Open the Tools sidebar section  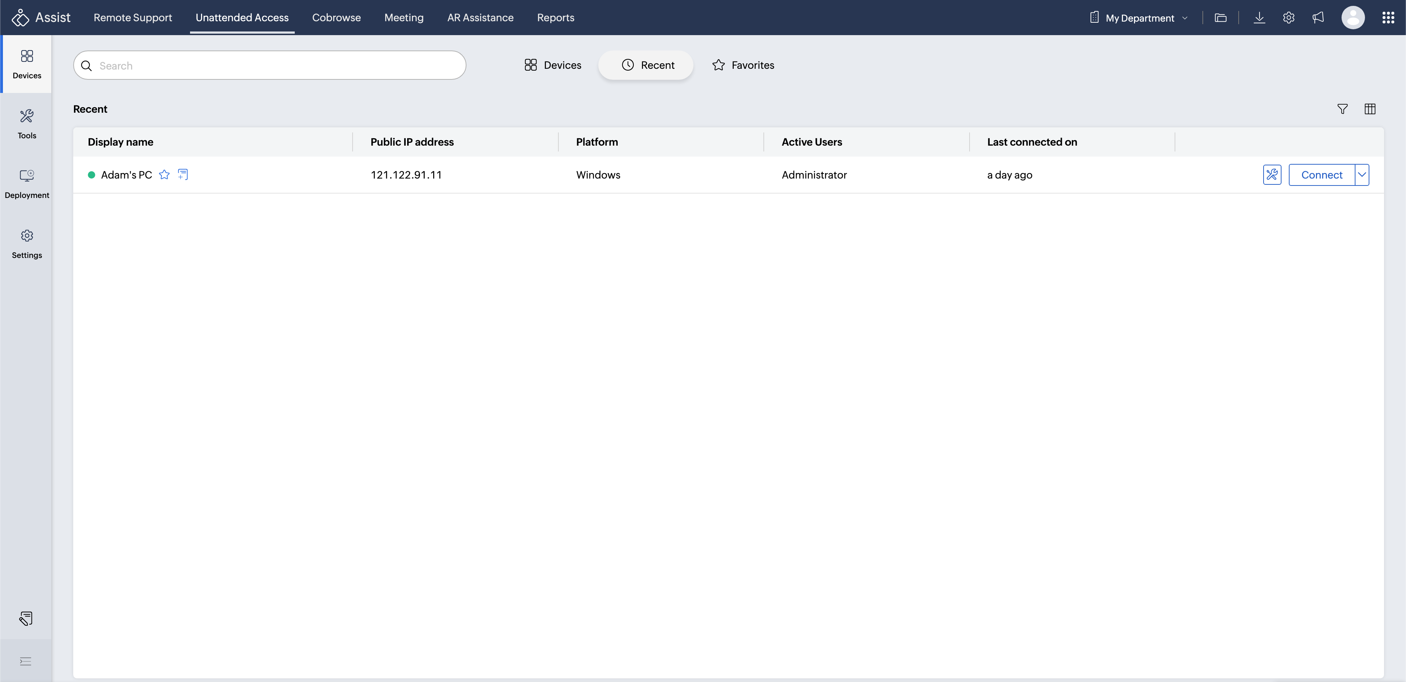26,124
